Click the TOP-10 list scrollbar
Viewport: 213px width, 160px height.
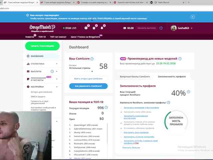pos(107,134)
